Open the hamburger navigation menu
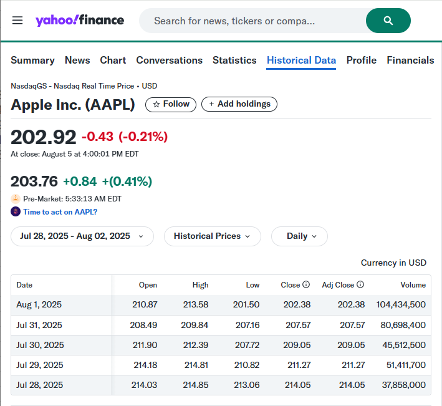The image size is (442, 406). [x=17, y=21]
